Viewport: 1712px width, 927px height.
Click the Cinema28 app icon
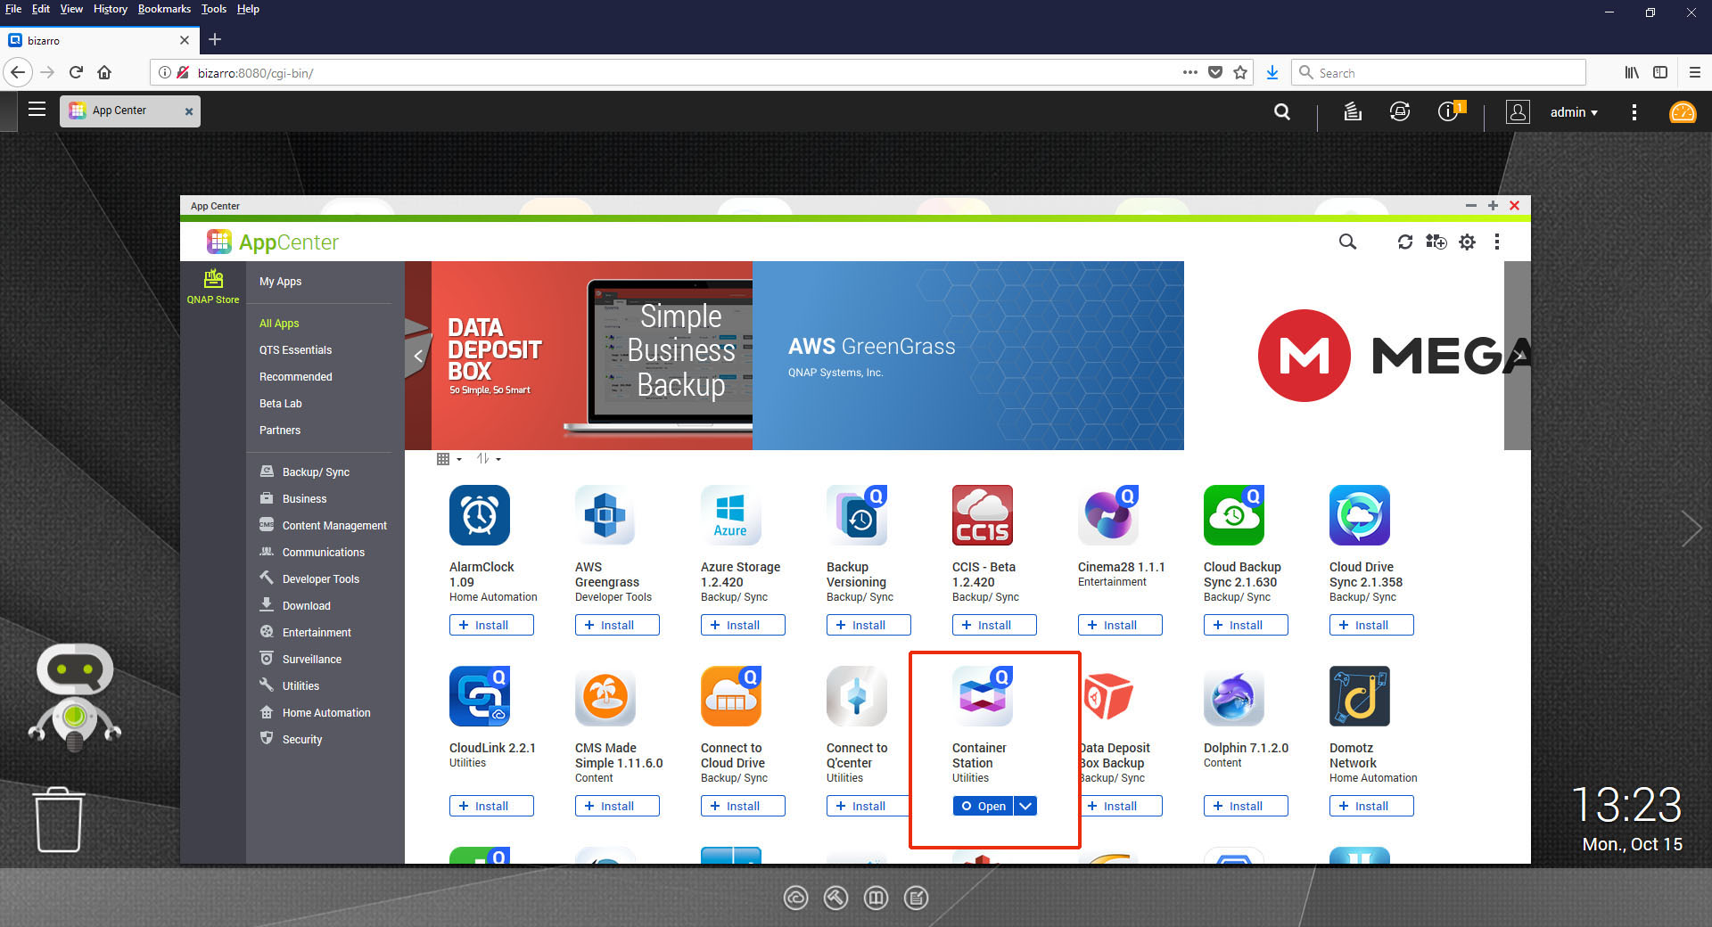[1108, 515]
